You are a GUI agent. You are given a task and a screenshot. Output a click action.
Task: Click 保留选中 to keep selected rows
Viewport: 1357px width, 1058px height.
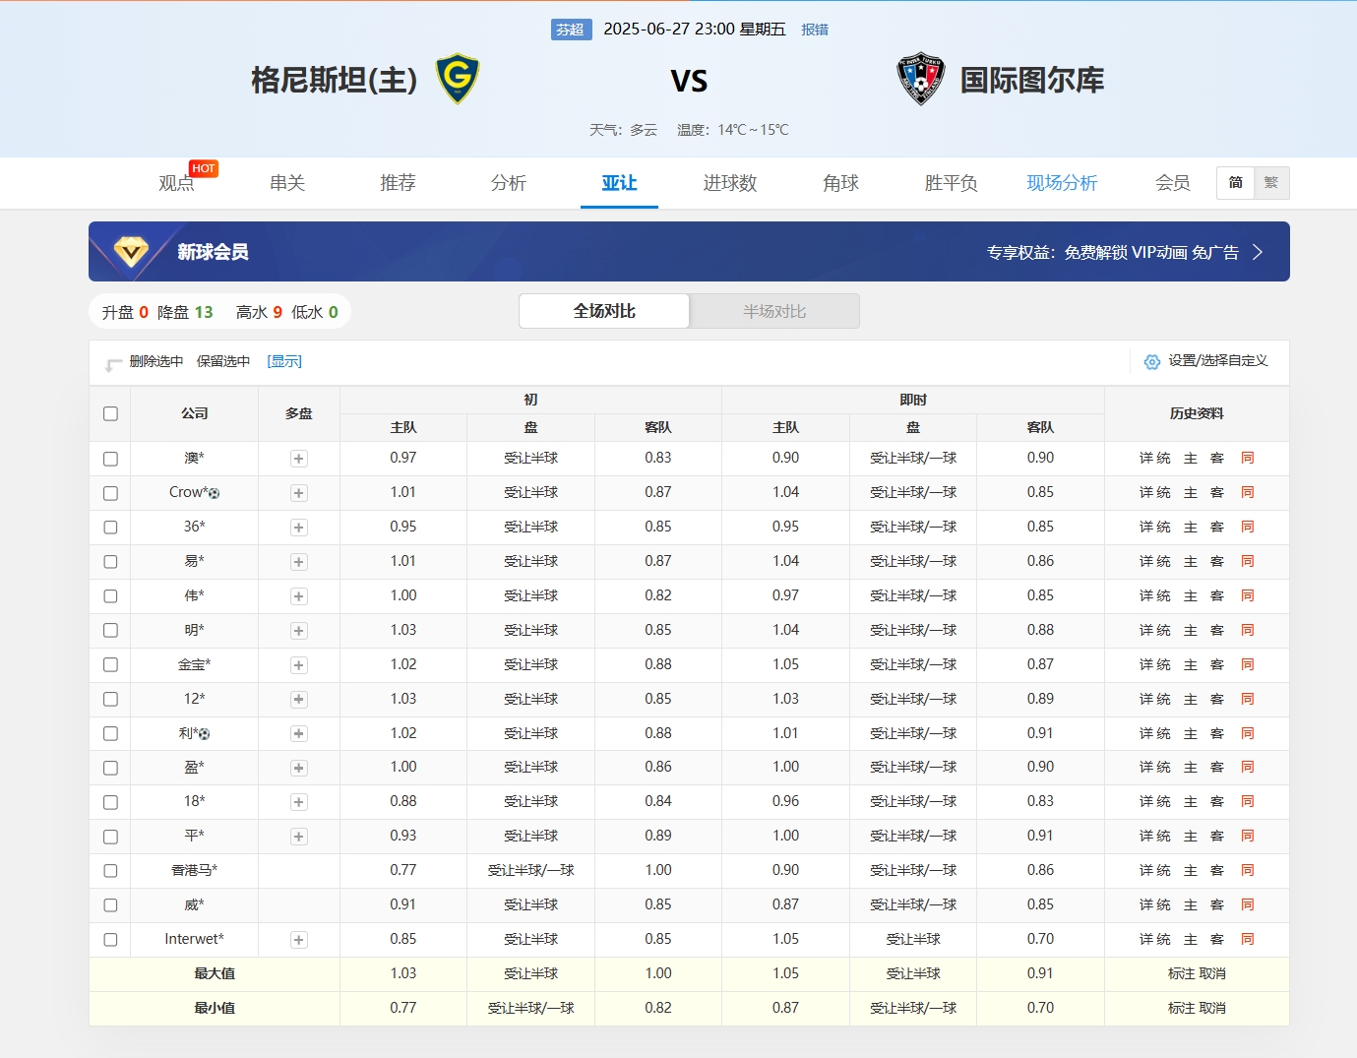(x=223, y=361)
